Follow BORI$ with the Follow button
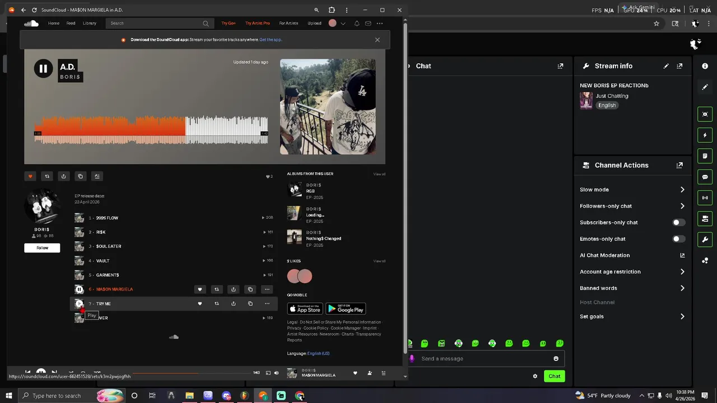This screenshot has width=717, height=403. click(x=42, y=248)
